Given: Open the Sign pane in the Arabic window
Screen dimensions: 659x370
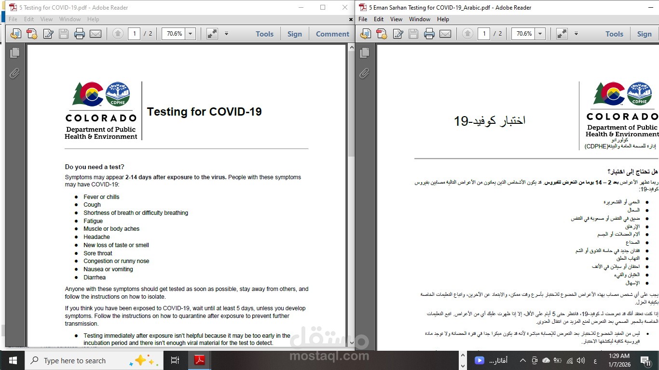Looking at the screenshot, I should point(644,34).
